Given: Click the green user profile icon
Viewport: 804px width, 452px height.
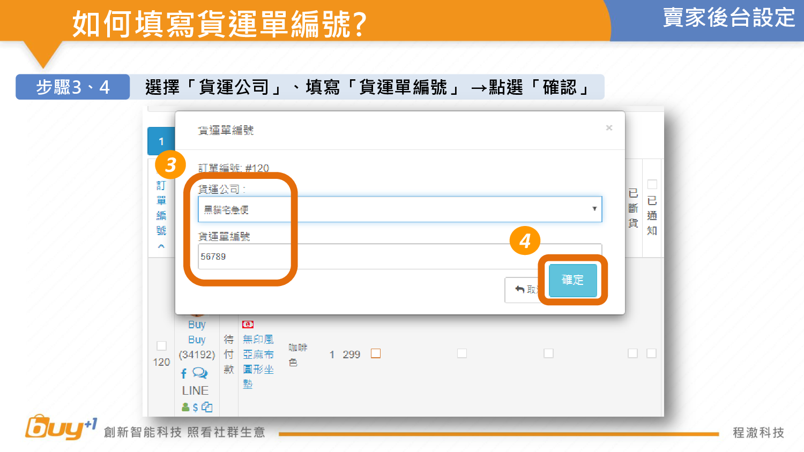Looking at the screenshot, I should point(185,408).
